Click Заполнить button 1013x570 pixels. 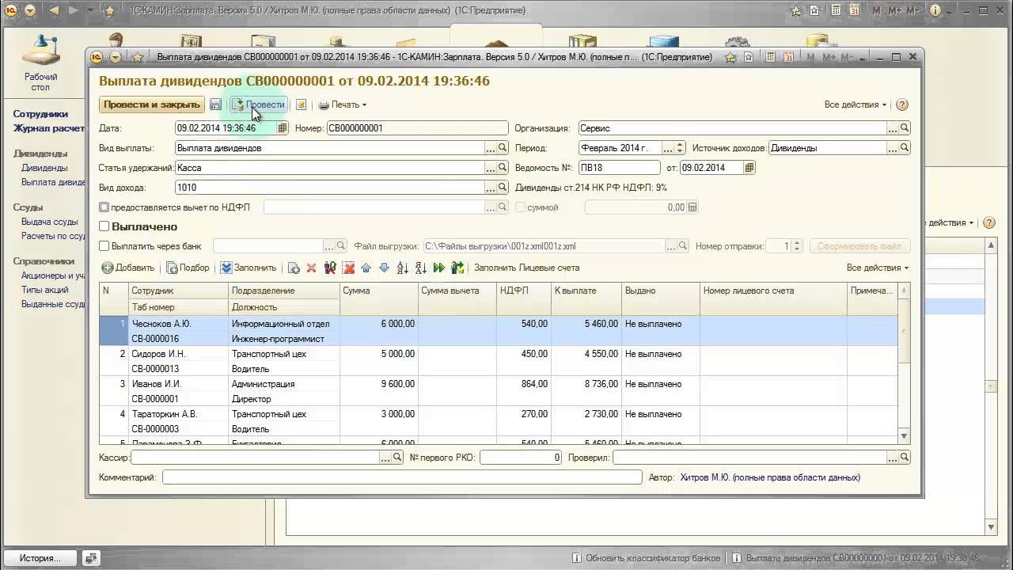point(248,268)
